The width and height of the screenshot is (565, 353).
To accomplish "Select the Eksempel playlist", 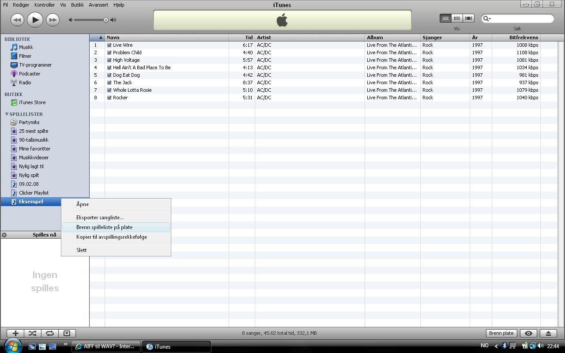I will [31, 202].
